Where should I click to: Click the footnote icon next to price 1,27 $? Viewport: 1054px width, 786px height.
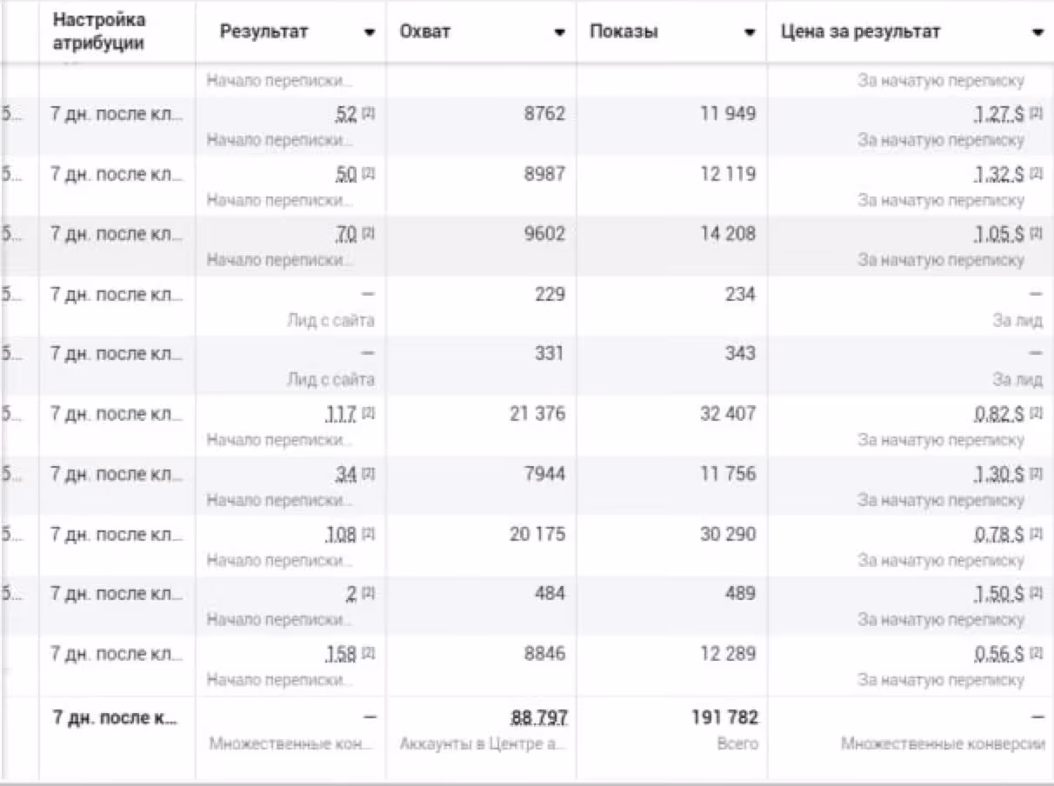point(1037,114)
